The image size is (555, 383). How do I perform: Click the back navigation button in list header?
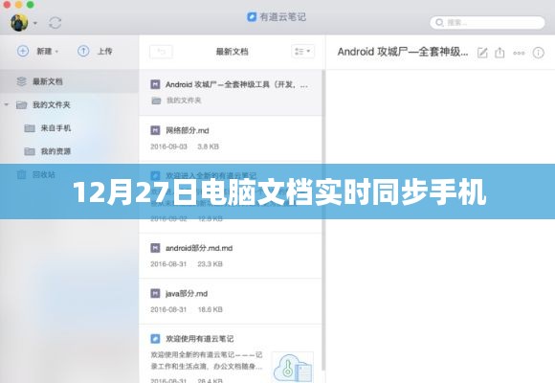(x=161, y=52)
